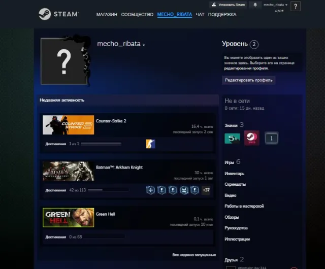Viewport: 325px width, 269px height.
Task: Click the fifth Batman achievement badge icon
Action: pos(195,190)
